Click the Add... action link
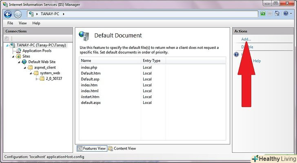This screenshot has width=297, height=163. 246,39
